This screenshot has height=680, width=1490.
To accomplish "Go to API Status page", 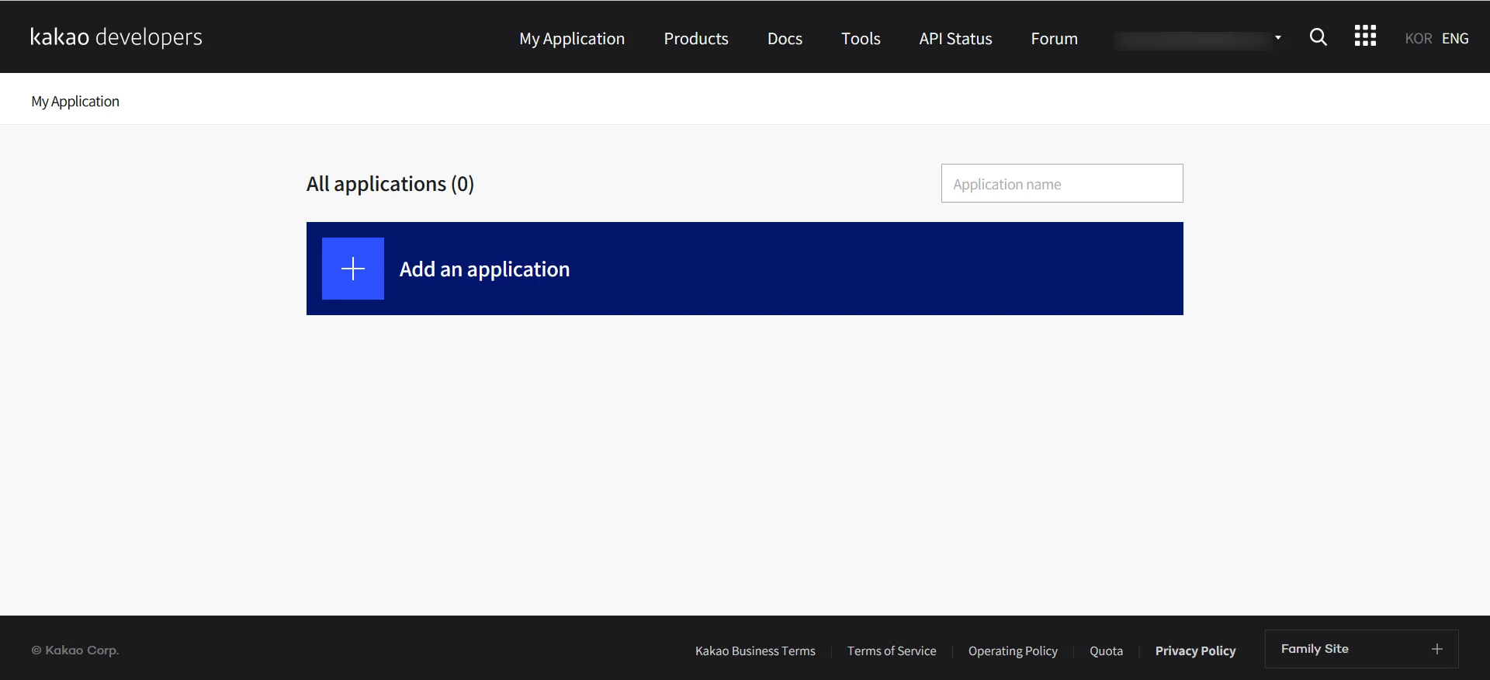I will tap(955, 39).
